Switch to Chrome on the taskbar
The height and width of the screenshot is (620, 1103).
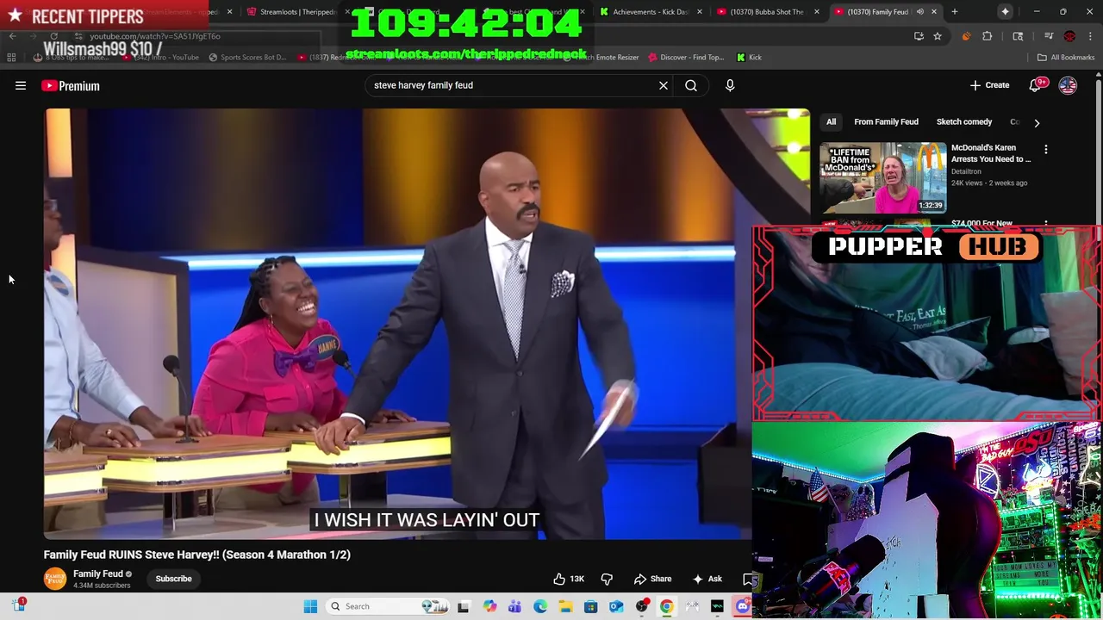coord(666,606)
